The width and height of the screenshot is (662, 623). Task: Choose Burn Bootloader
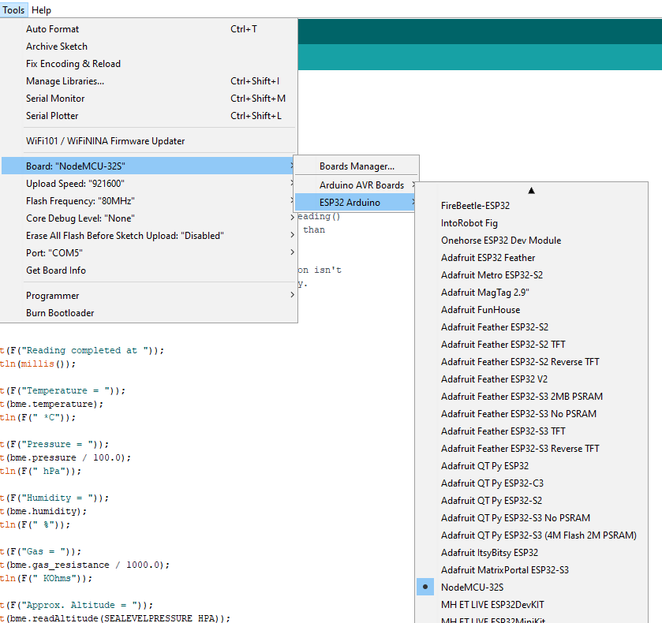[x=148, y=313]
